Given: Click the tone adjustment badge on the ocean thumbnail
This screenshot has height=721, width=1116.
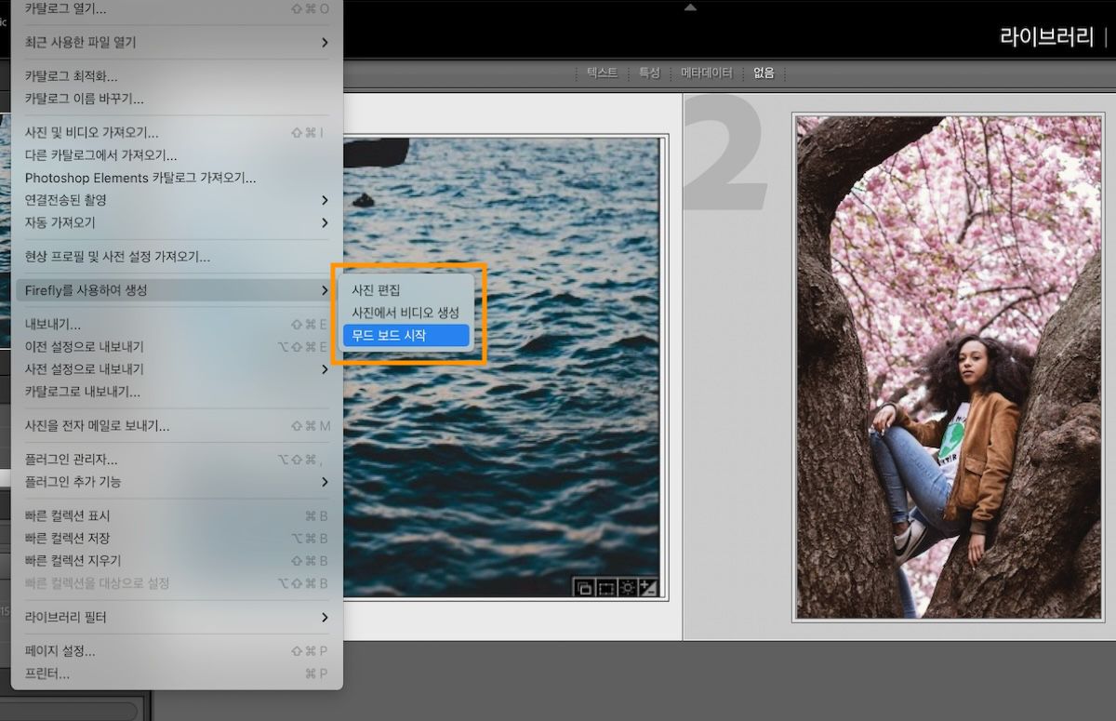Looking at the screenshot, I should pyautogui.click(x=647, y=588).
